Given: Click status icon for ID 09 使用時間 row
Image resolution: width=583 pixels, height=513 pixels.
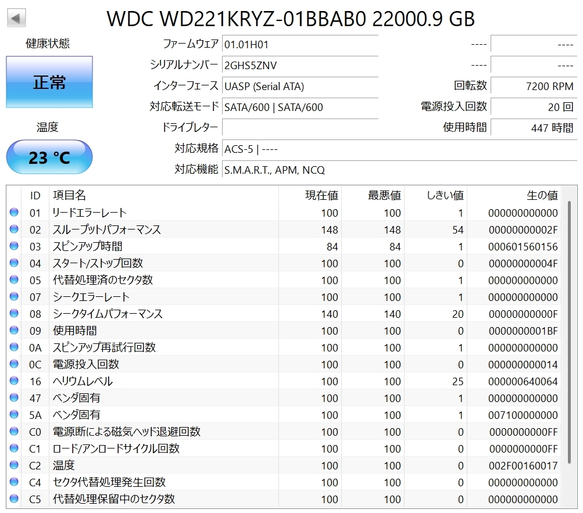Looking at the screenshot, I should [14, 330].
